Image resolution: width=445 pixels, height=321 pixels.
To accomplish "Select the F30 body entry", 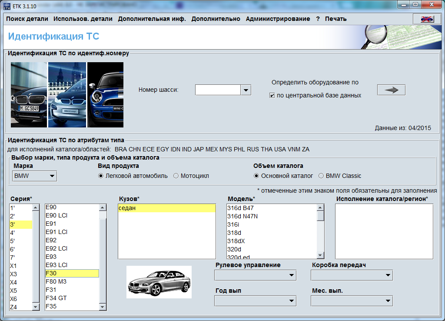I will click(72, 273).
